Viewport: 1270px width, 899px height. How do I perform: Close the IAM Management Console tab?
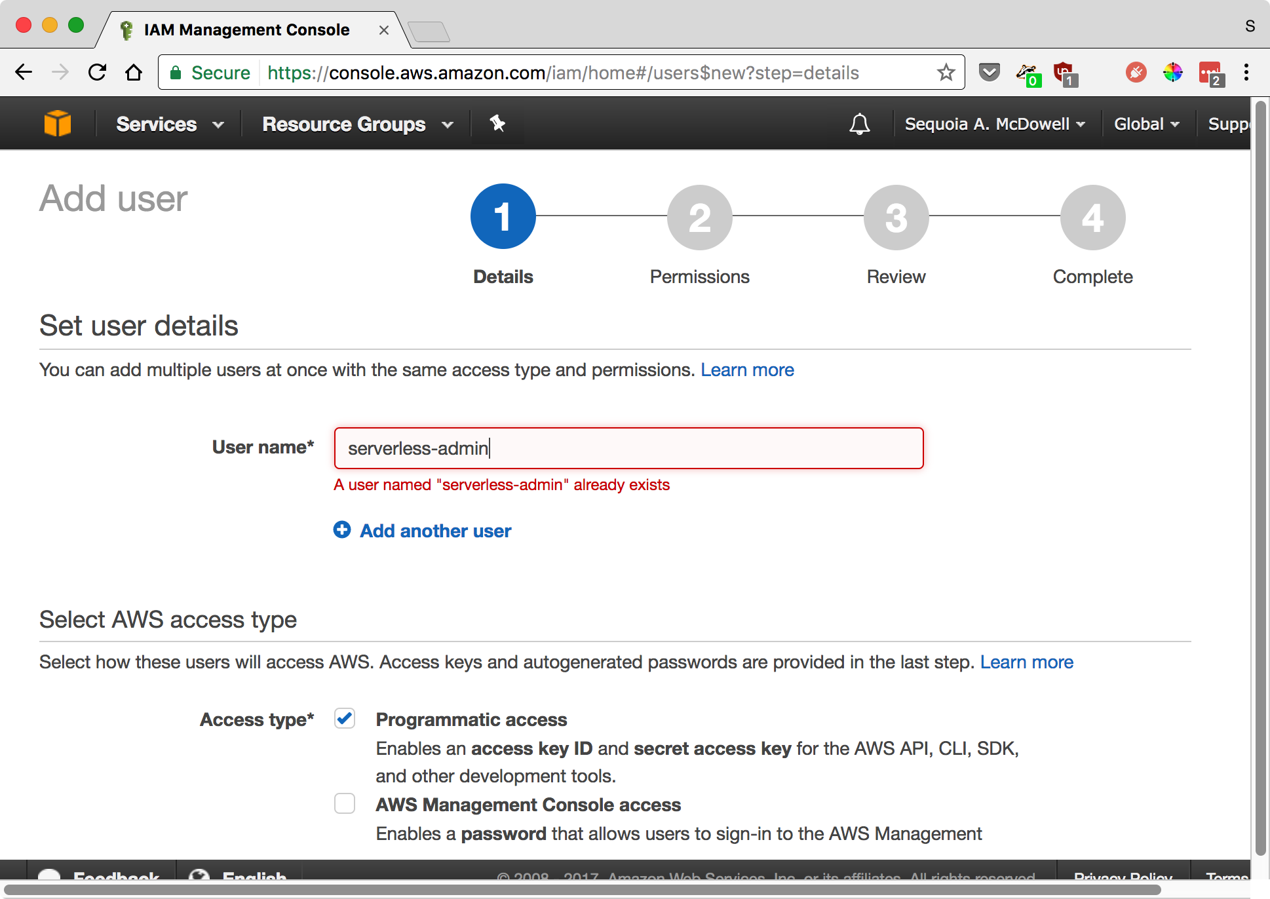384,30
